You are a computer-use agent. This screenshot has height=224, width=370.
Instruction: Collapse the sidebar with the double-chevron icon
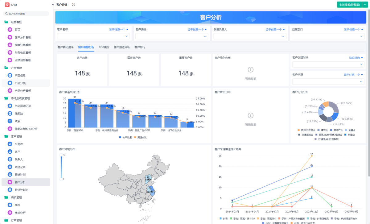(x=53, y=5)
